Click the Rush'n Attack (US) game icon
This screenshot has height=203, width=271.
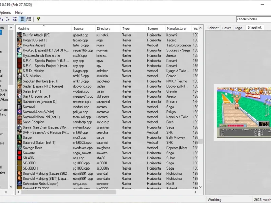pyautogui.click(x=20, y=35)
